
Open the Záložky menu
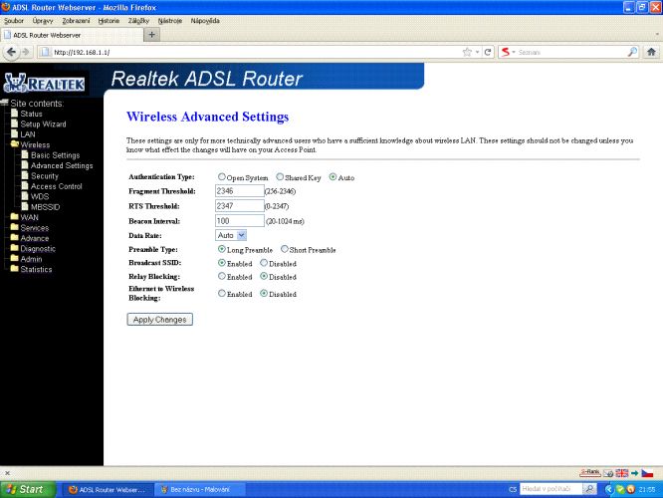tap(138, 21)
